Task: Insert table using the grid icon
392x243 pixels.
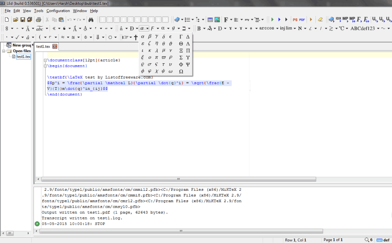Action: (x=210, y=20)
